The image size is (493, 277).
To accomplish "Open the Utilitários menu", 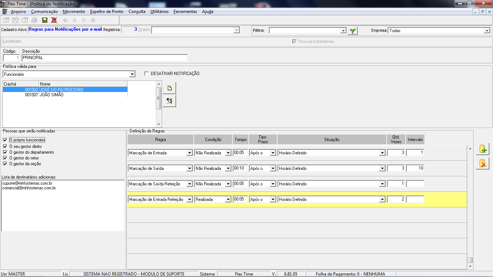I will point(160,12).
